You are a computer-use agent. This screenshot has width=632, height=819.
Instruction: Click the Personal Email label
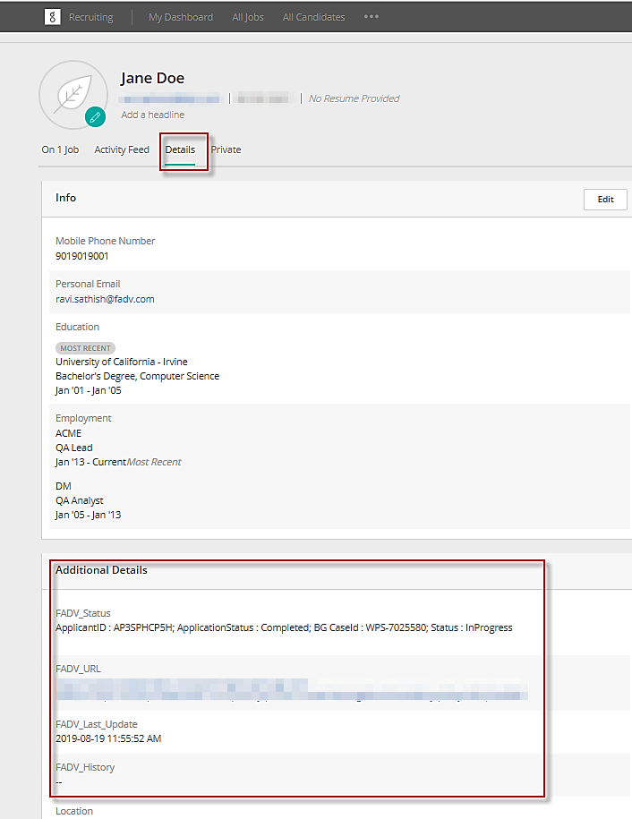coord(88,284)
